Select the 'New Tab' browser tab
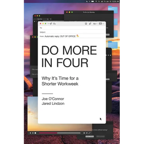 pos(40,19)
